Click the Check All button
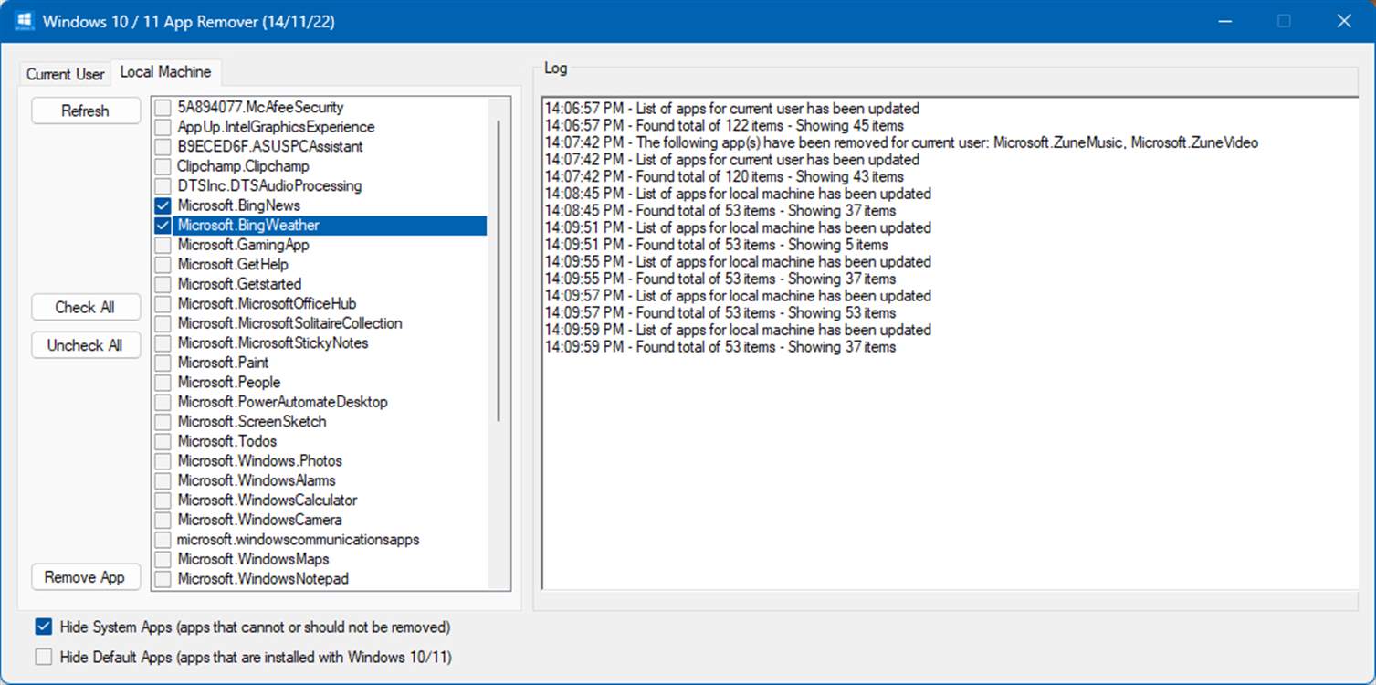Image resolution: width=1376 pixels, height=685 pixels. (x=86, y=307)
